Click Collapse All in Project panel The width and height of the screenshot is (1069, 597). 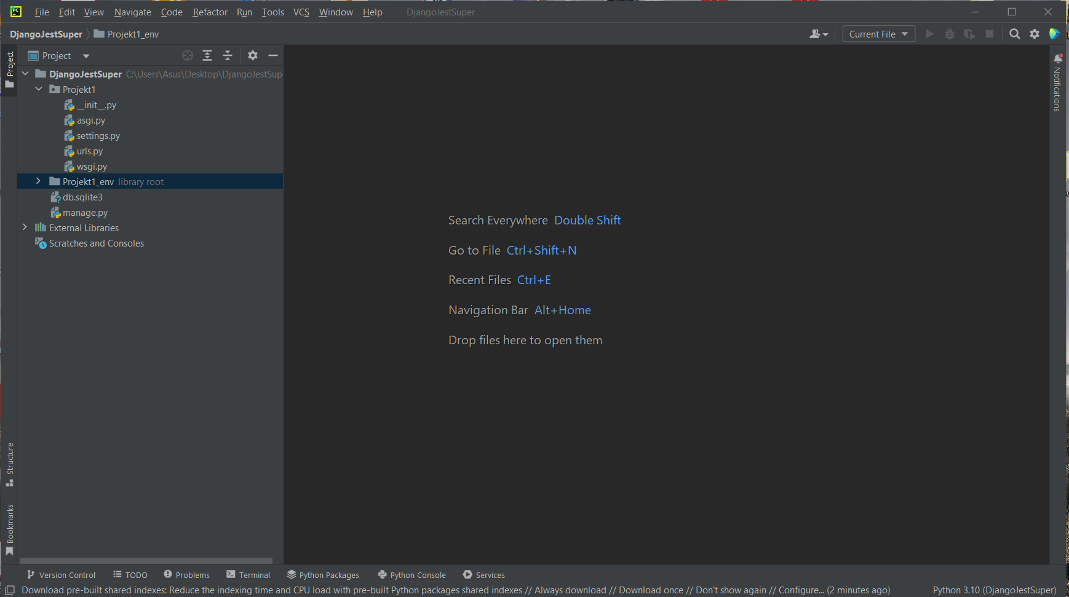pos(228,55)
